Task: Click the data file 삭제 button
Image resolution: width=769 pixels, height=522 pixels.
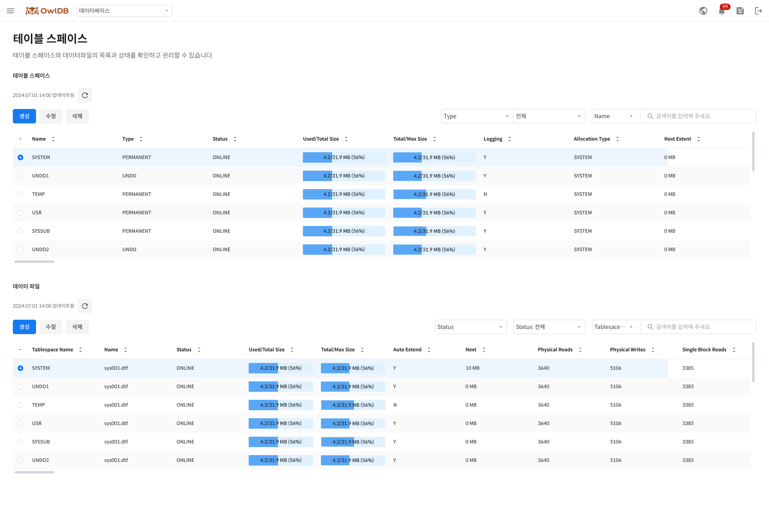Action: pyautogui.click(x=77, y=327)
